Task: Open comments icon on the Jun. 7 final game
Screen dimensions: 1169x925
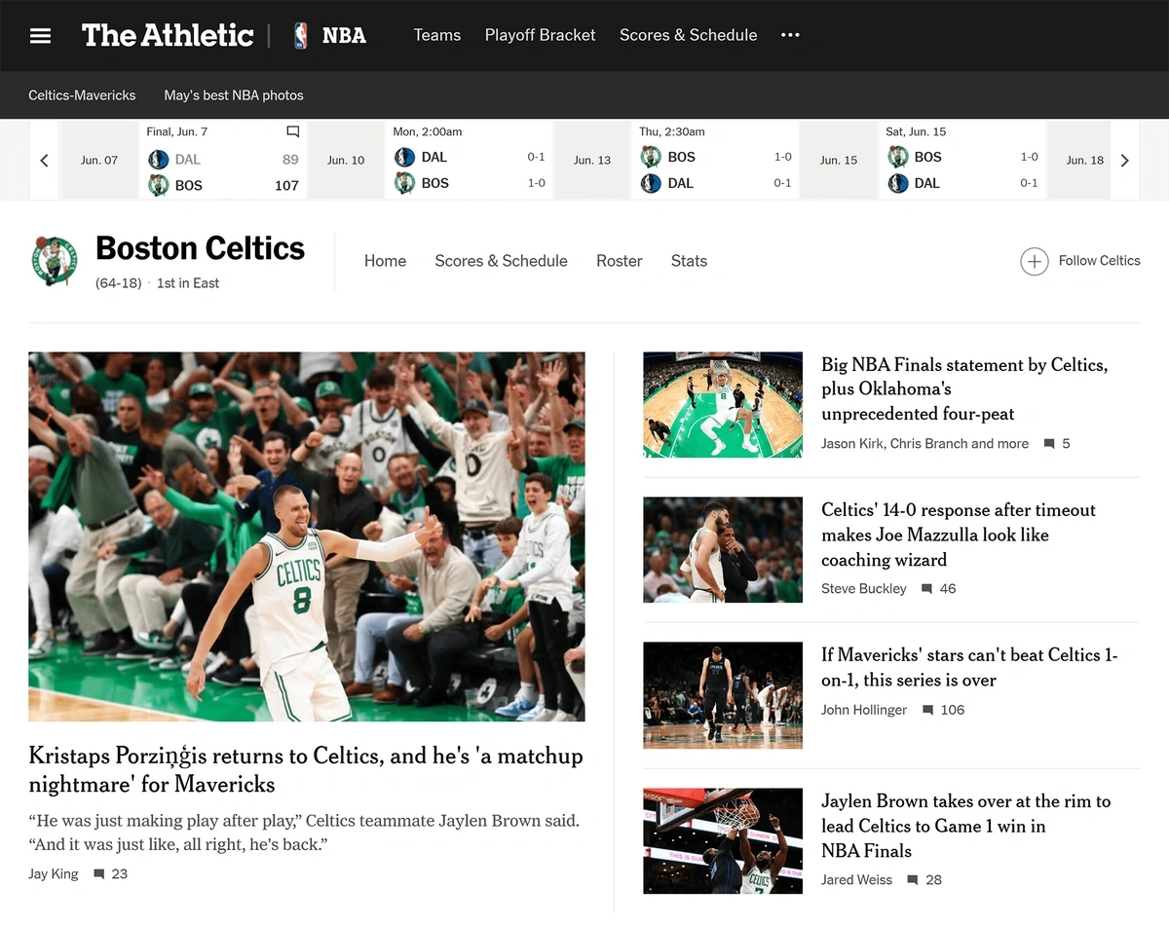Action: (x=292, y=131)
